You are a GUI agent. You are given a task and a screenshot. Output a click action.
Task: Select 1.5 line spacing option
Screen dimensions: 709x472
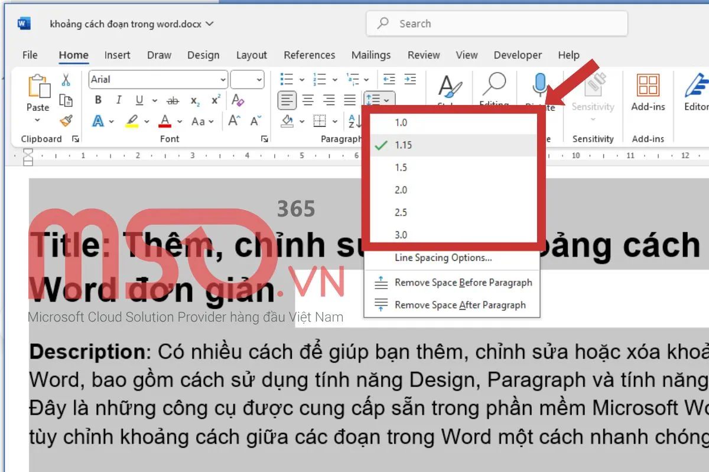click(401, 168)
